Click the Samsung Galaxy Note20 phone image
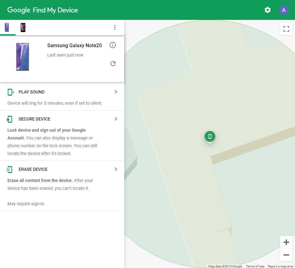Viewport: 295px width, 268px height. click(23, 57)
